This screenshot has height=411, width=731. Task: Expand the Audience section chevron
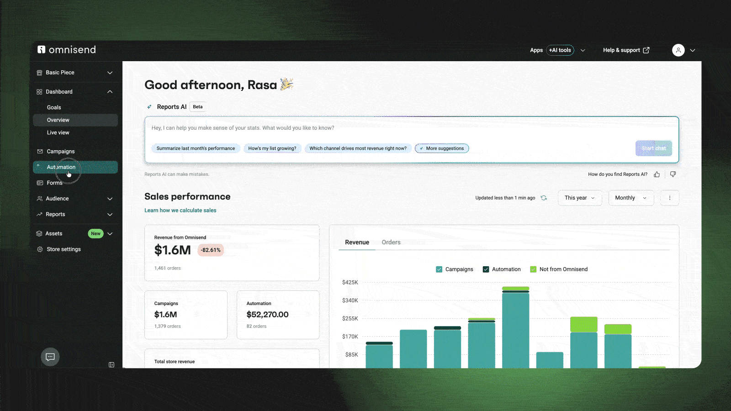coord(110,199)
